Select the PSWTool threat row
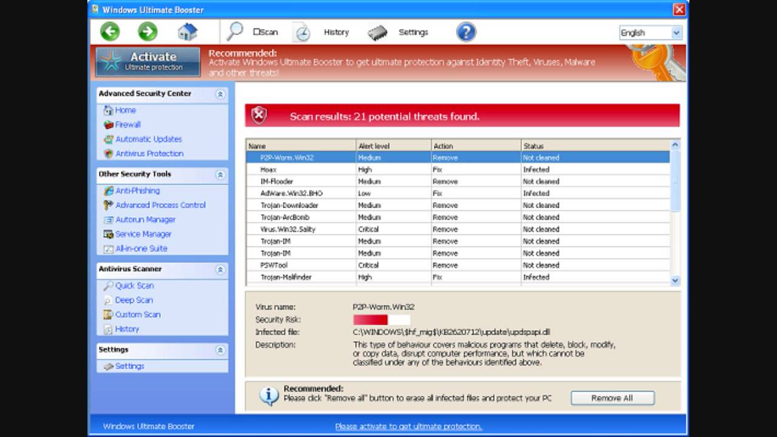The width and height of the screenshot is (777, 437). [x=458, y=265]
